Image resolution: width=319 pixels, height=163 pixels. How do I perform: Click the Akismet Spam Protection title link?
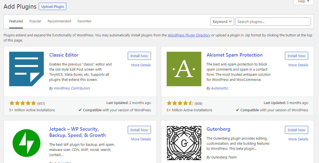235,55
